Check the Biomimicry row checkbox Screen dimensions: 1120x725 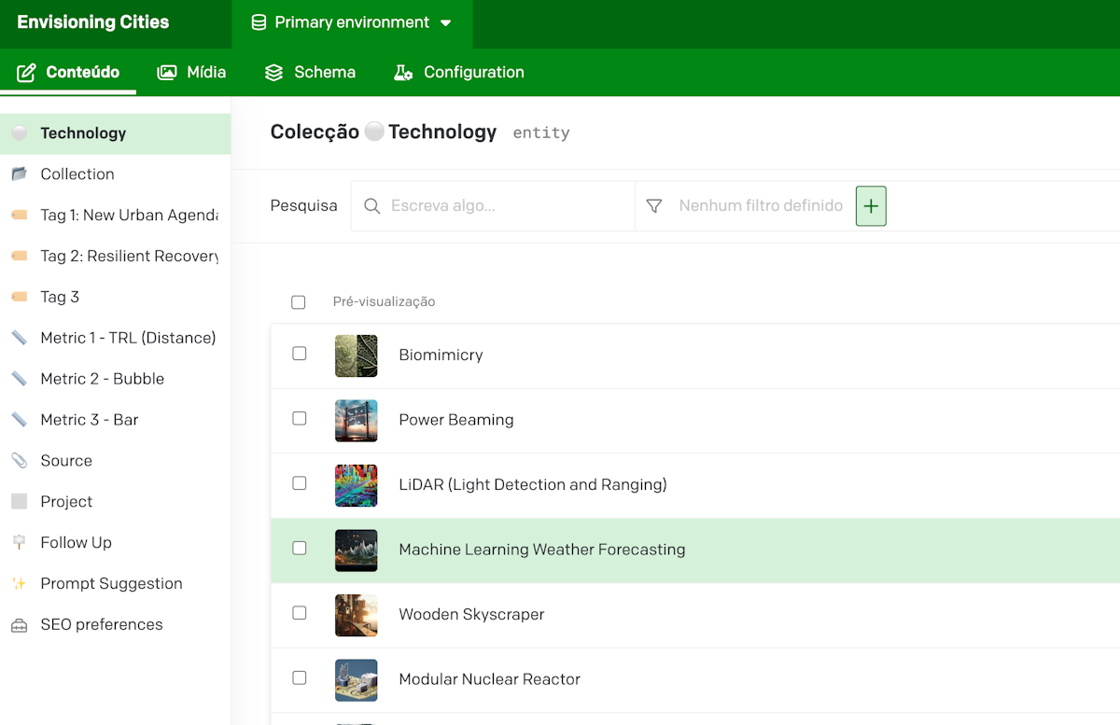(x=300, y=354)
